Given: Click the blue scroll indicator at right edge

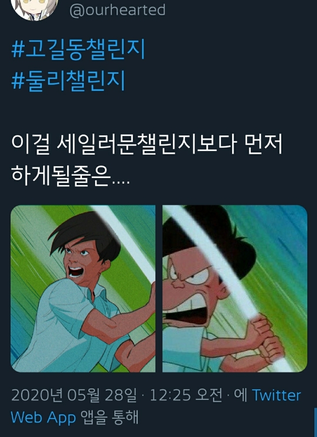Looking at the screenshot, I should coord(316,422).
